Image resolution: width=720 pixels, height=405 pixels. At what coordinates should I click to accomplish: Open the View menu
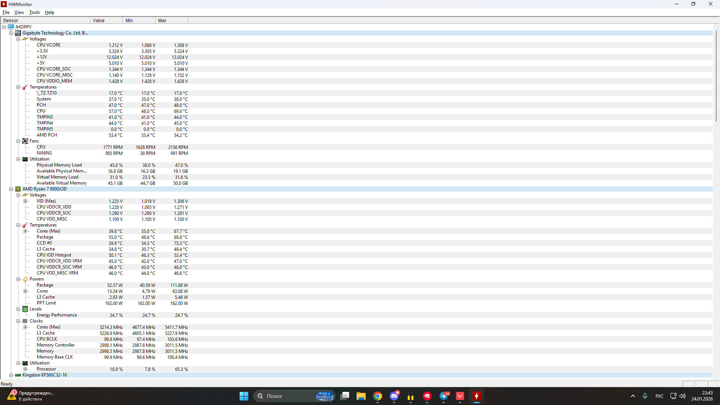19,12
